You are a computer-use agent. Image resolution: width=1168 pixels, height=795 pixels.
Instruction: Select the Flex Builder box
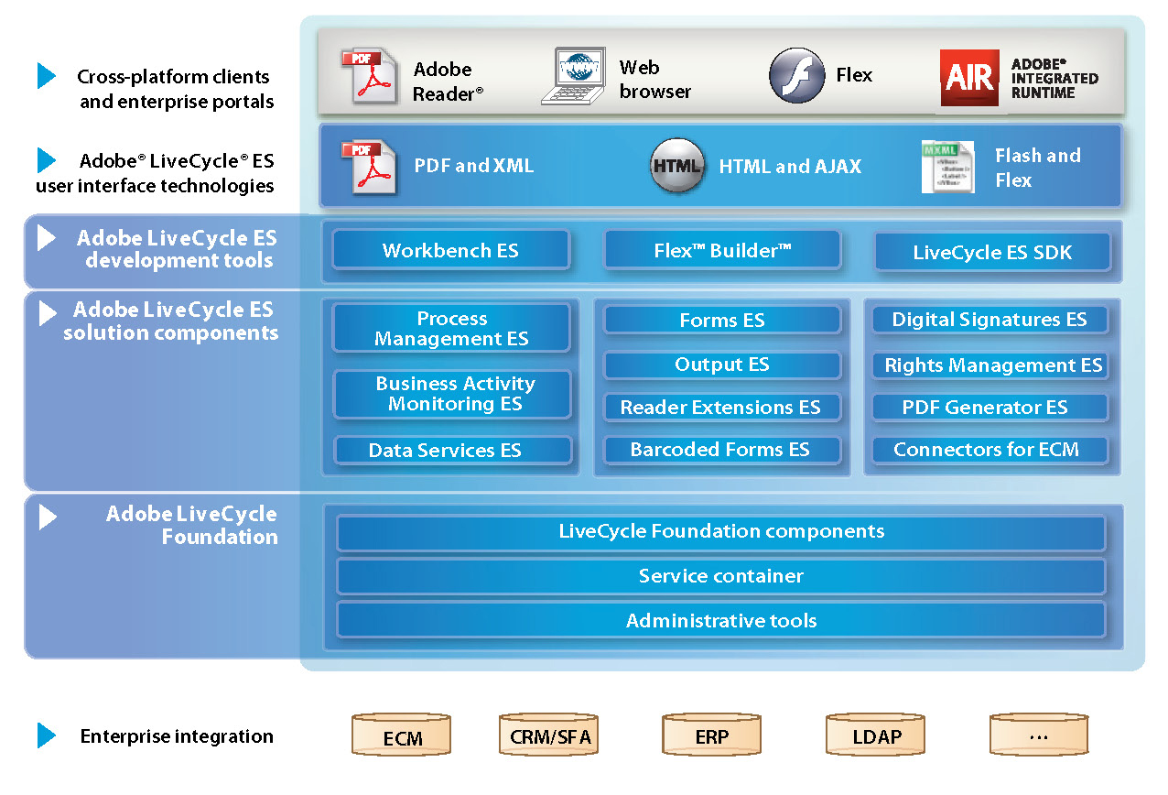(x=722, y=250)
